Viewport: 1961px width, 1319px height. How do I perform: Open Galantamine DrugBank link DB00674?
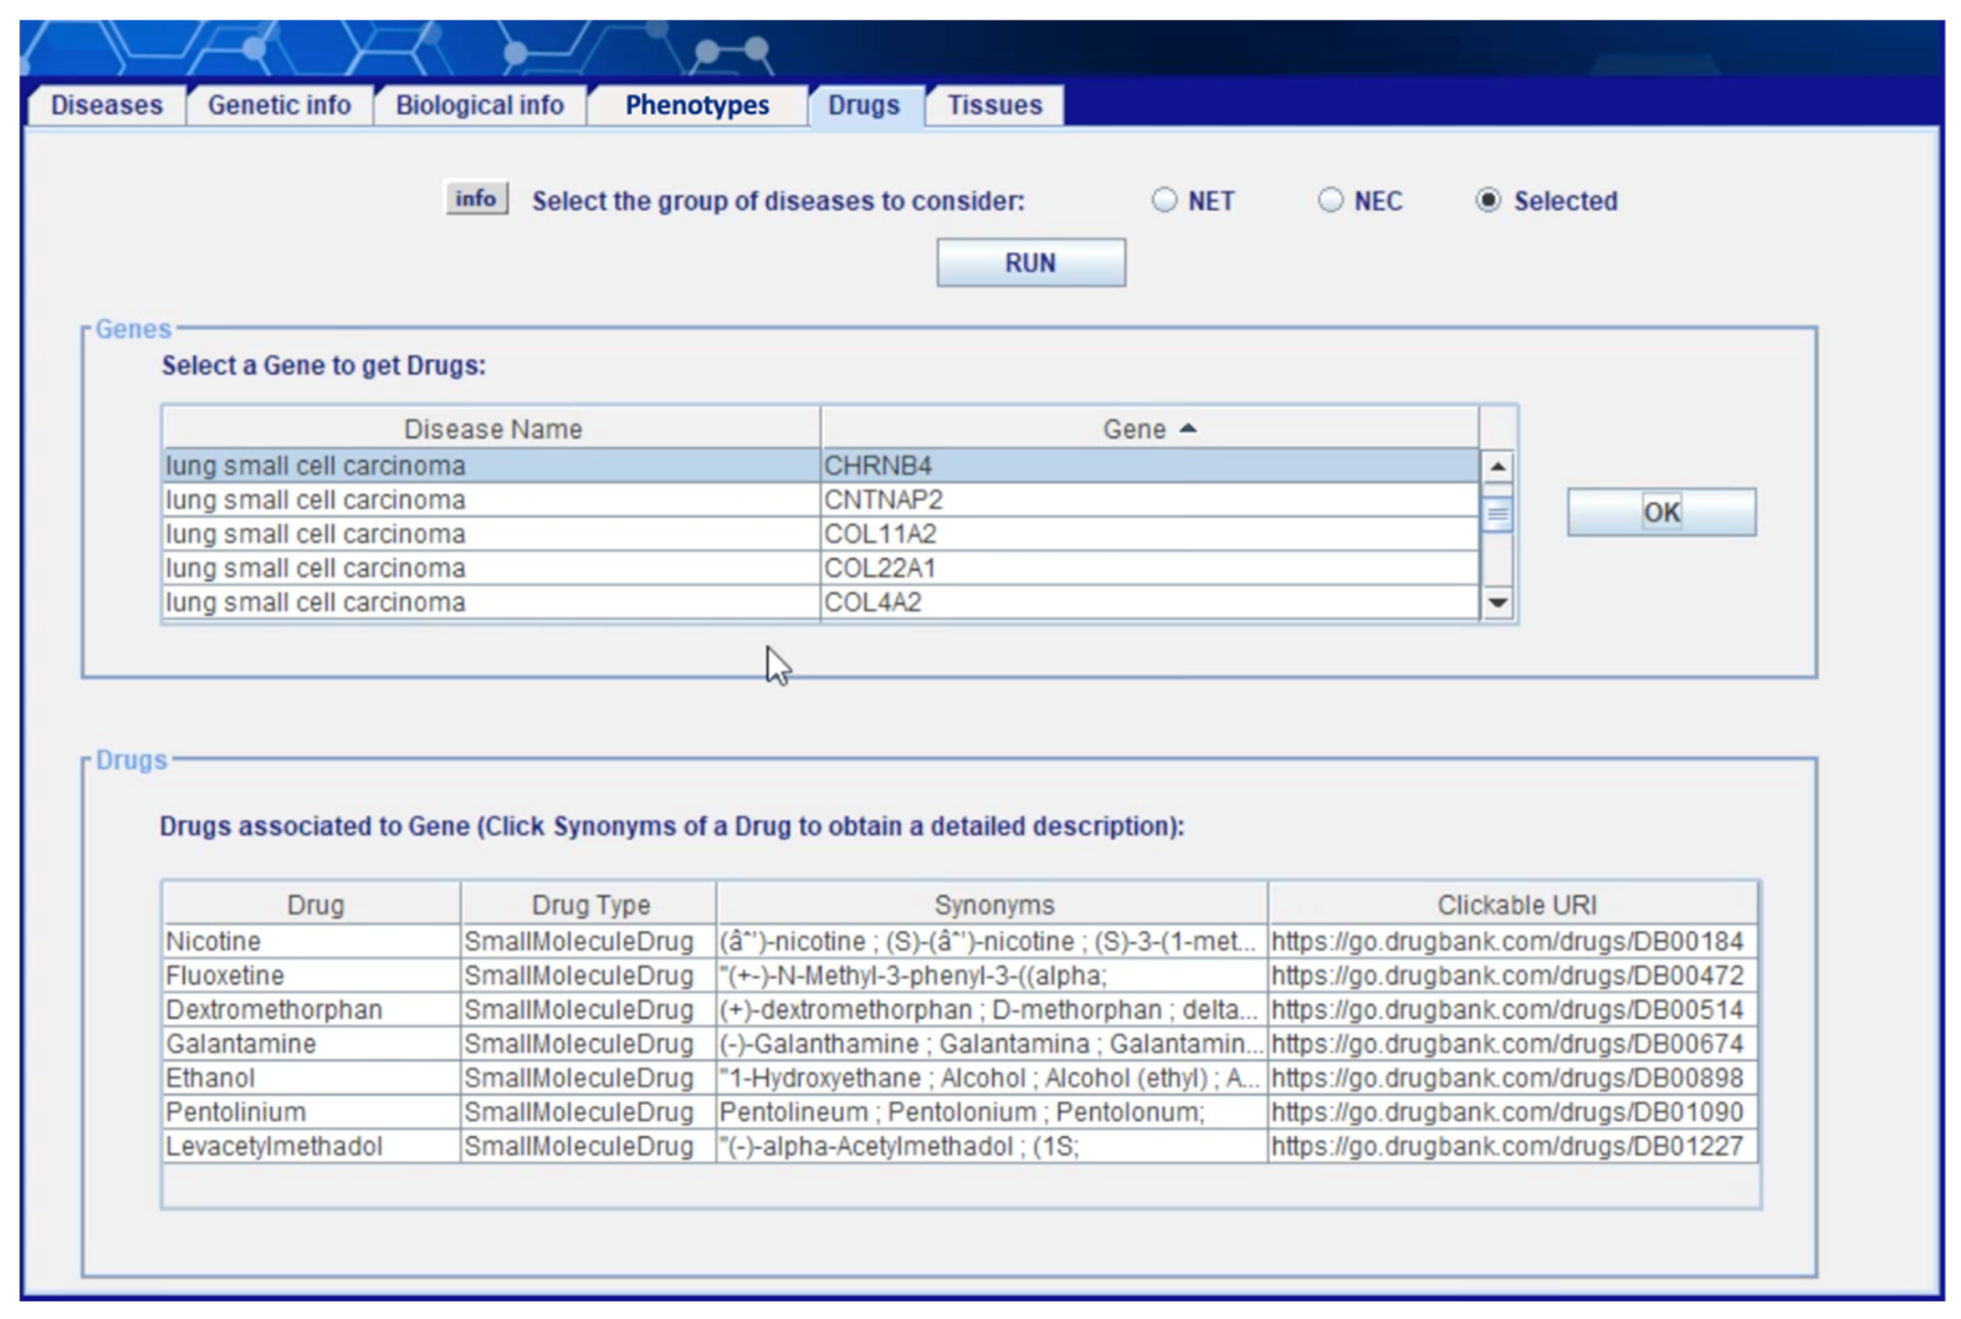point(1506,1044)
